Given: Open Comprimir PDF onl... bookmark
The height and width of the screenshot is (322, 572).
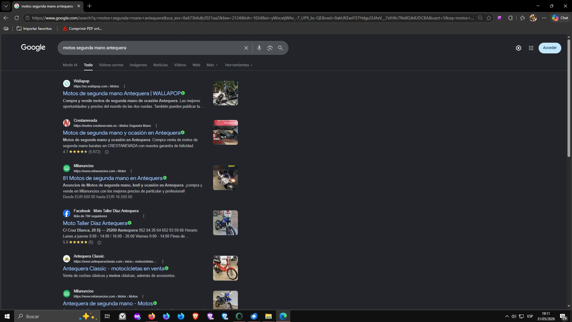Looking at the screenshot, I should 82,29.
